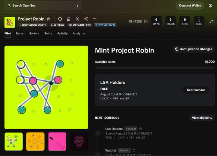Click the SECS countdown box
The width and height of the screenshot is (217, 156).
click(x=199, y=22)
